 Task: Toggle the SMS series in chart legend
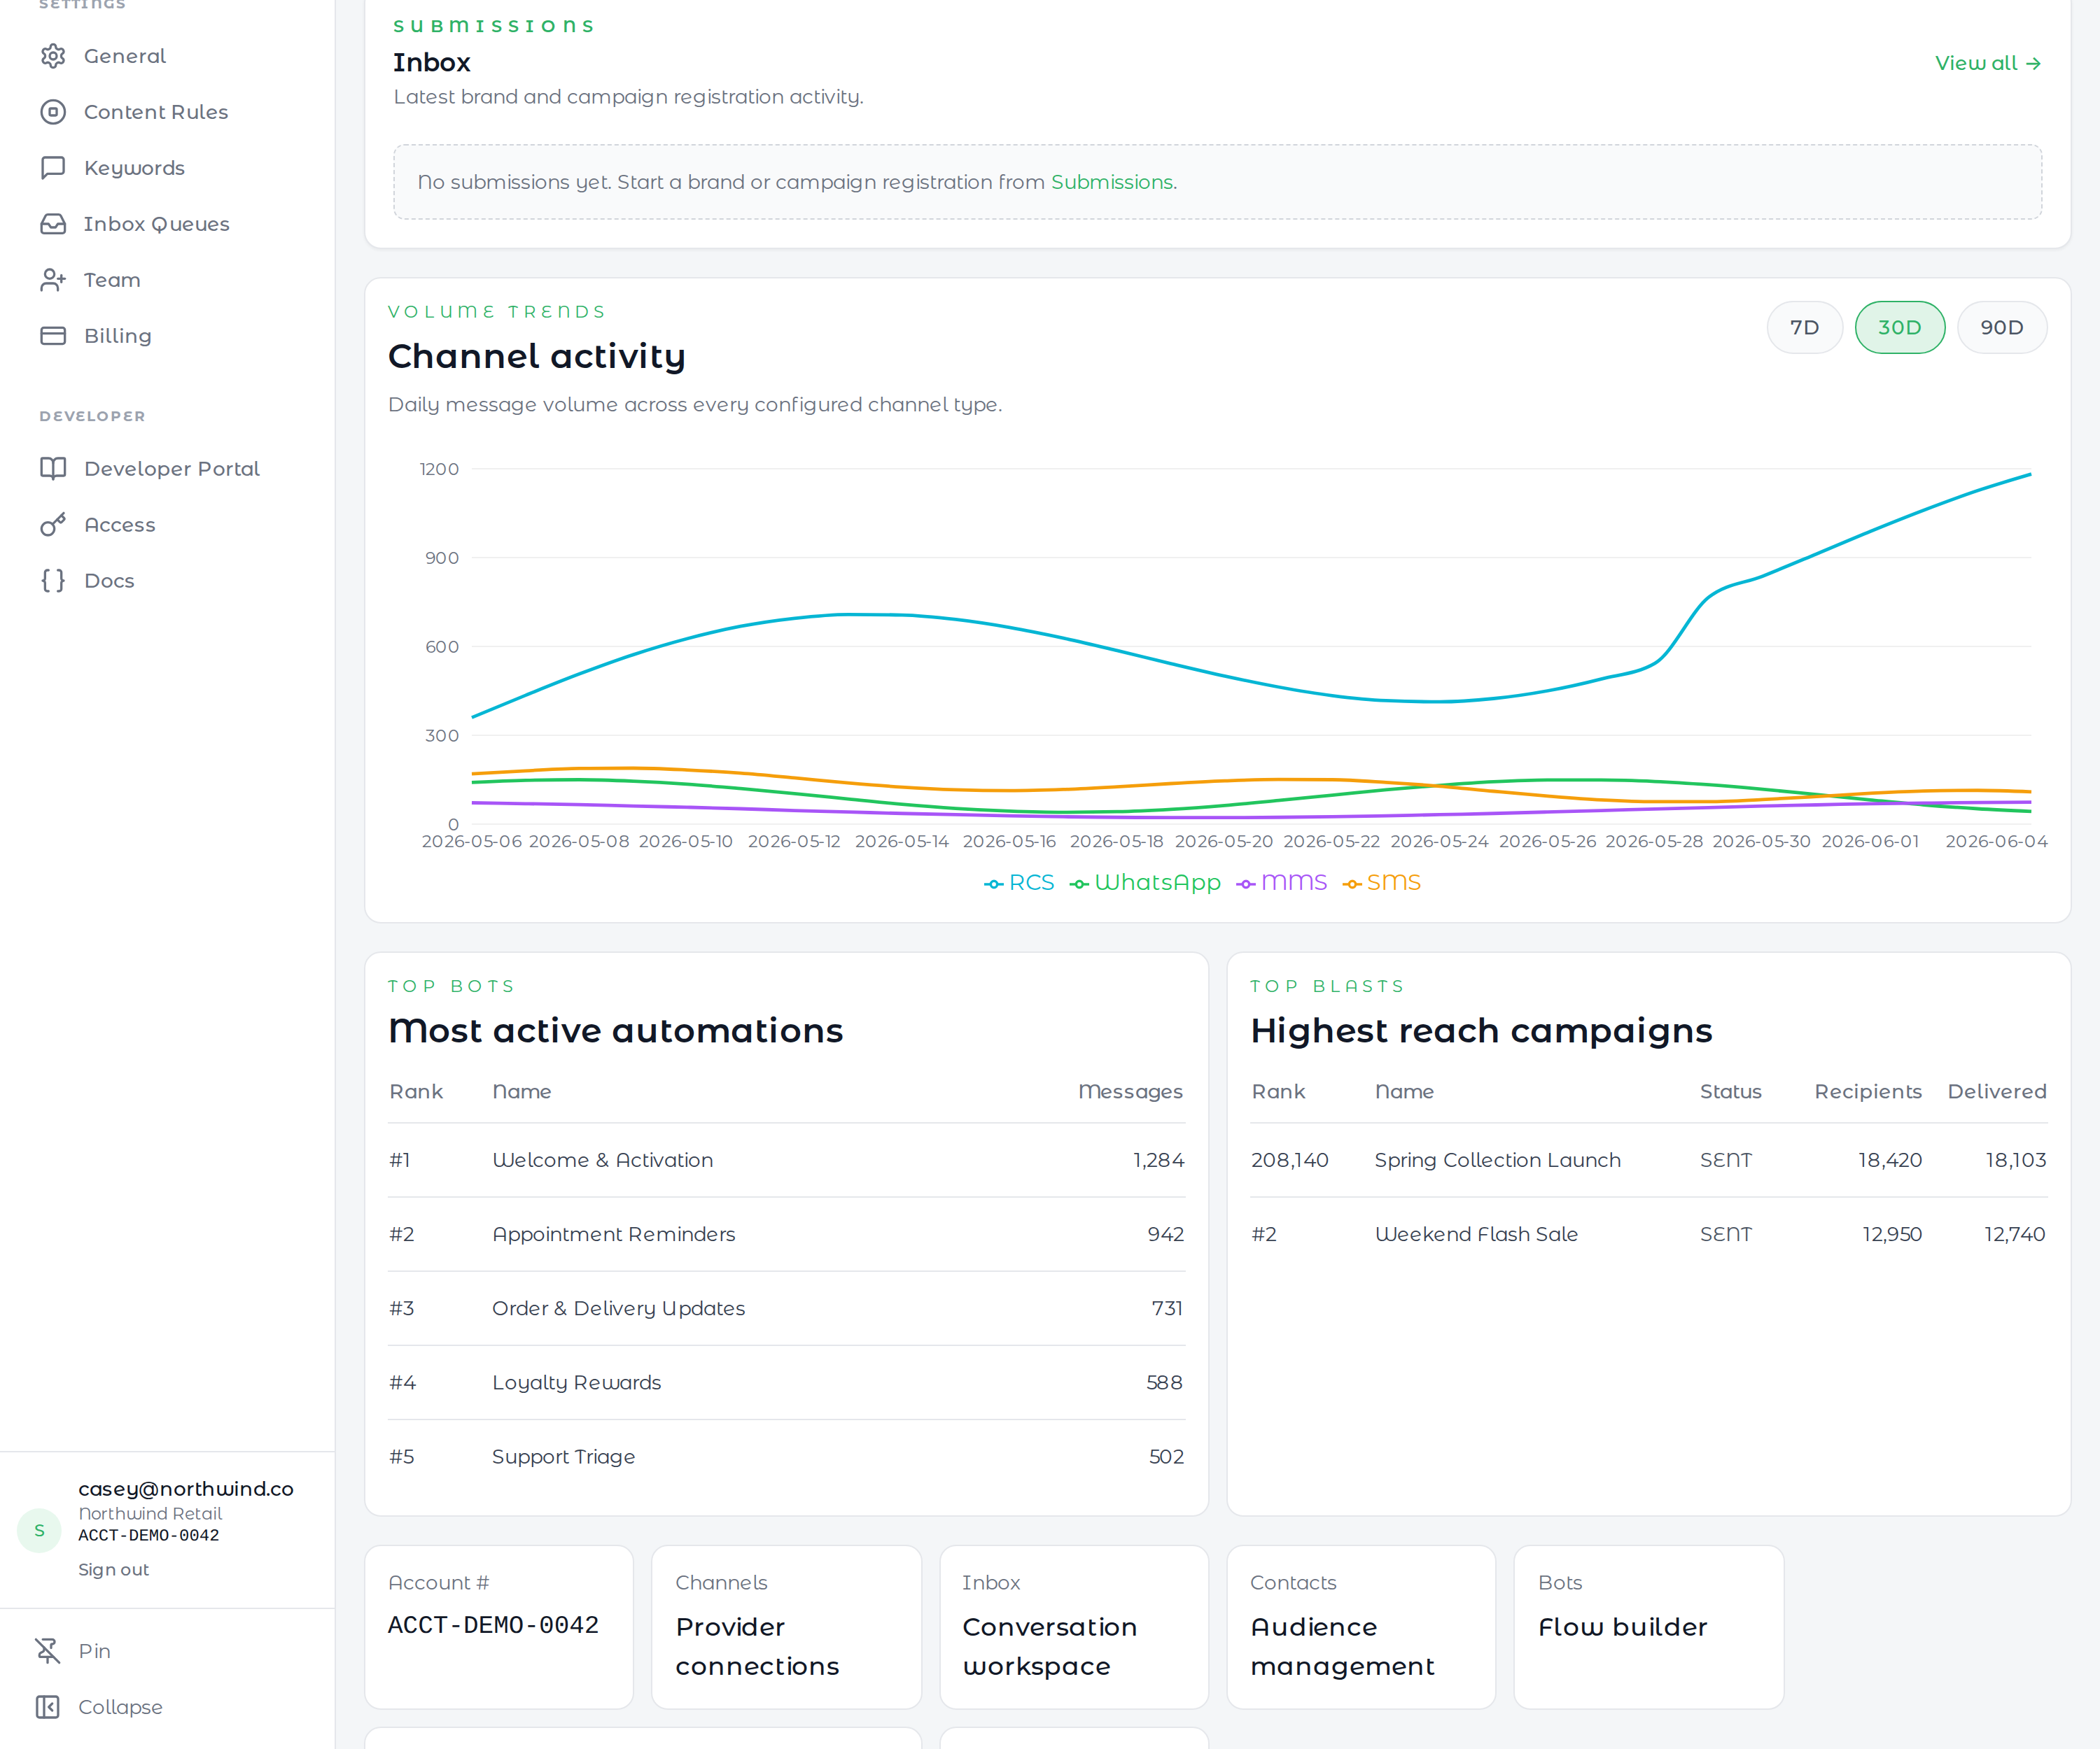1382,882
